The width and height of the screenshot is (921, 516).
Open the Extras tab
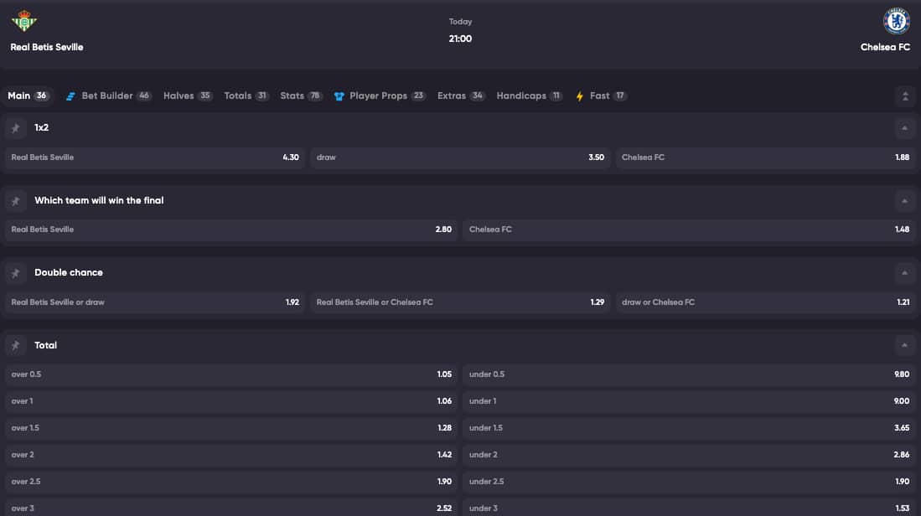click(x=461, y=95)
